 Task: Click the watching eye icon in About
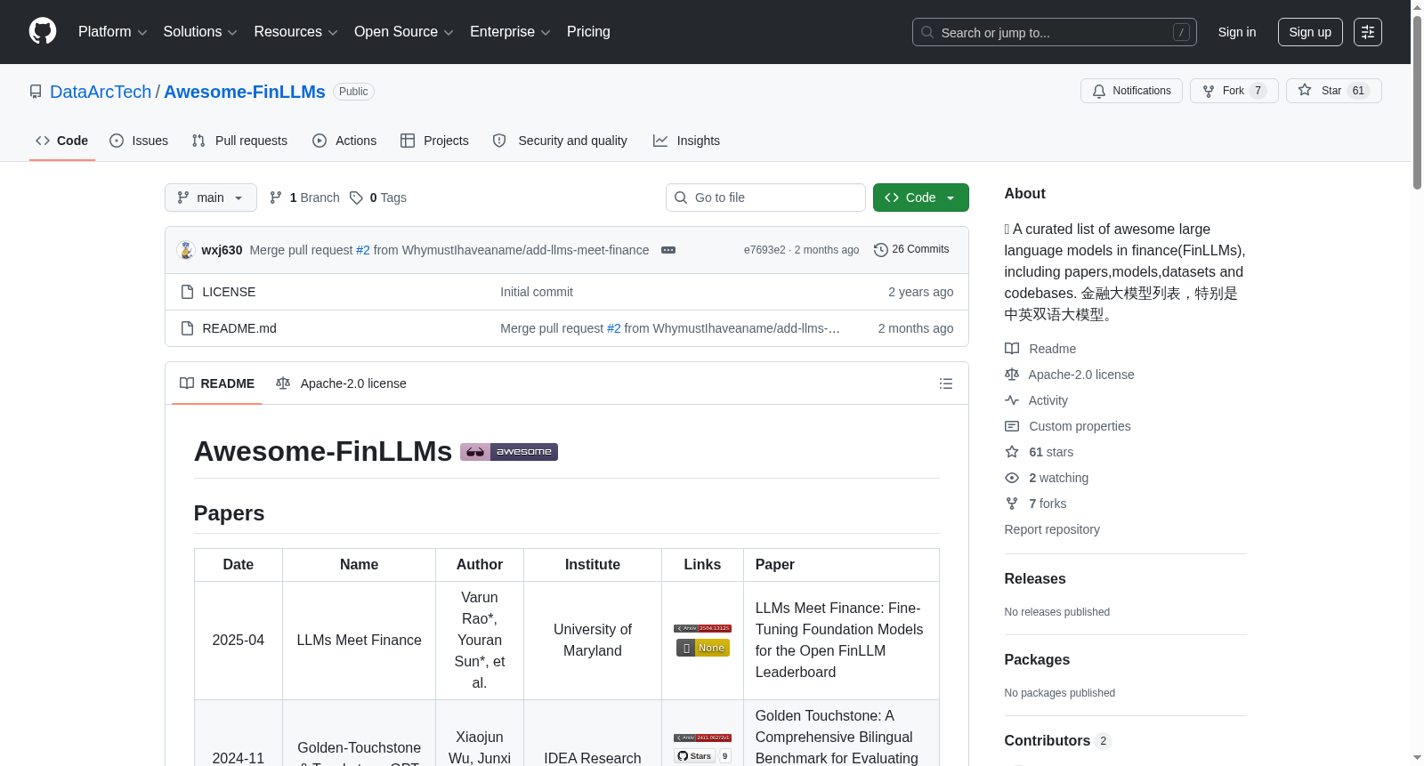click(x=1012, y=478)
